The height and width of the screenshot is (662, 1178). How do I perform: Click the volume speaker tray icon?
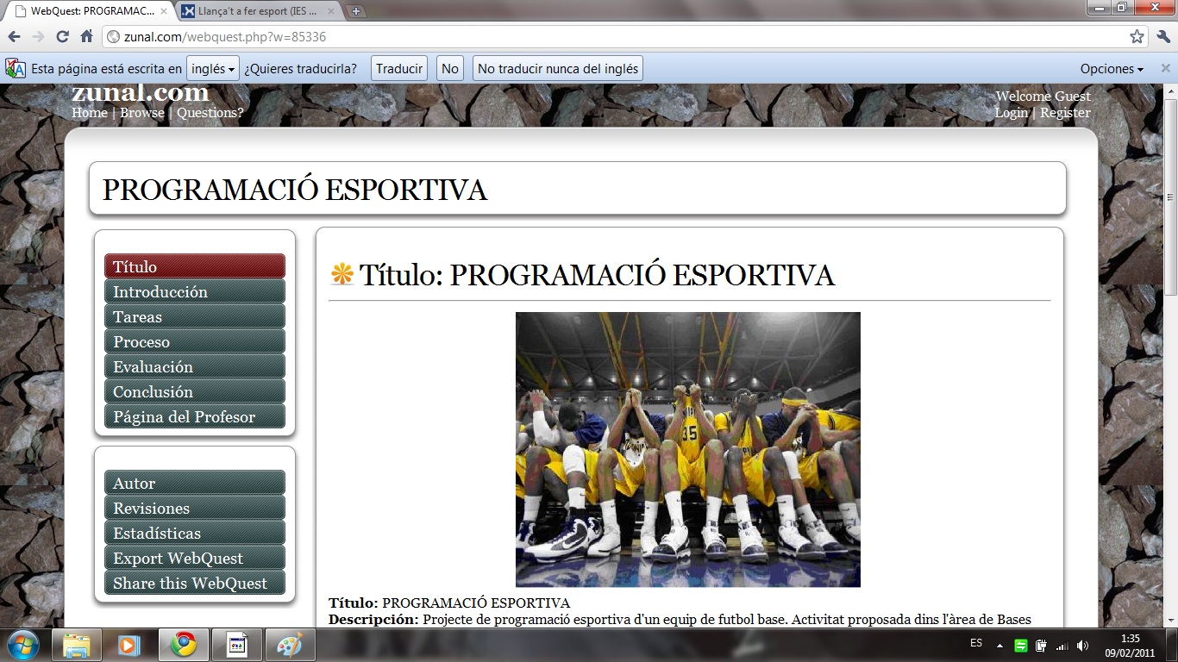click(x=1083, y=645)
